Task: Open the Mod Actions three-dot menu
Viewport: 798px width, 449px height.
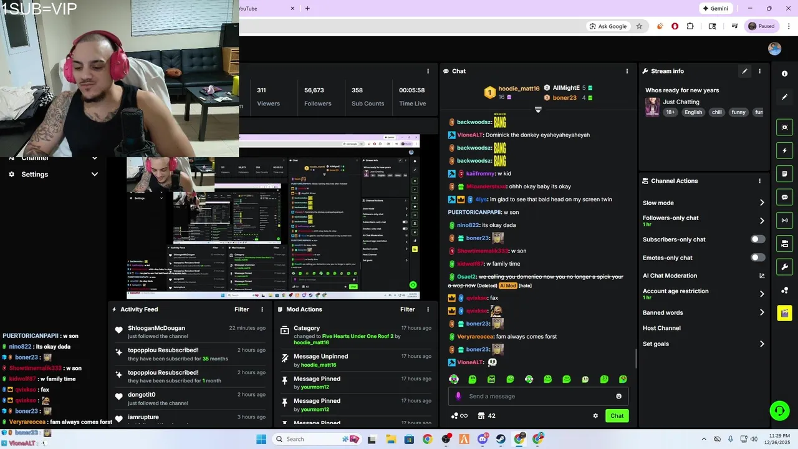Action: [x=428, y=309]
